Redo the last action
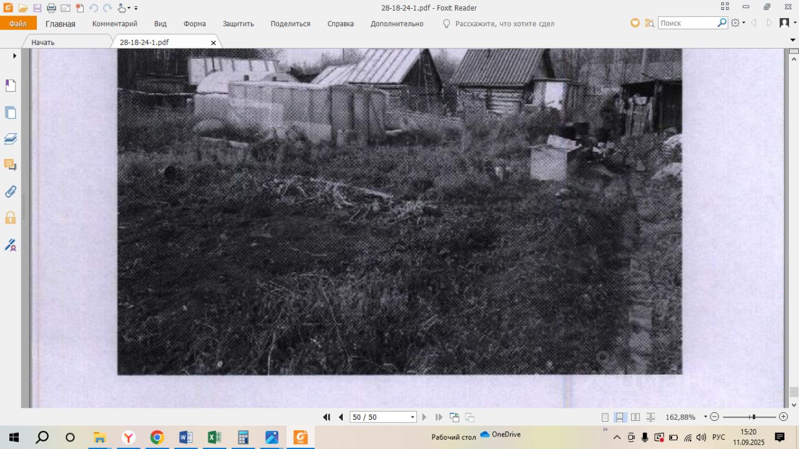 click(107, 8)
